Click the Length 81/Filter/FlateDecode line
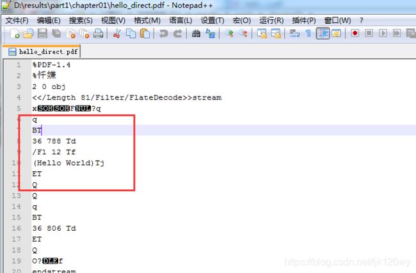Viewport: 416px width, 273px height. click(127, 98)
